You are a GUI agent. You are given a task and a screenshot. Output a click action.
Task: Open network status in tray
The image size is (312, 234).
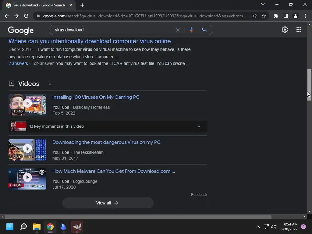tap(266, 227)
